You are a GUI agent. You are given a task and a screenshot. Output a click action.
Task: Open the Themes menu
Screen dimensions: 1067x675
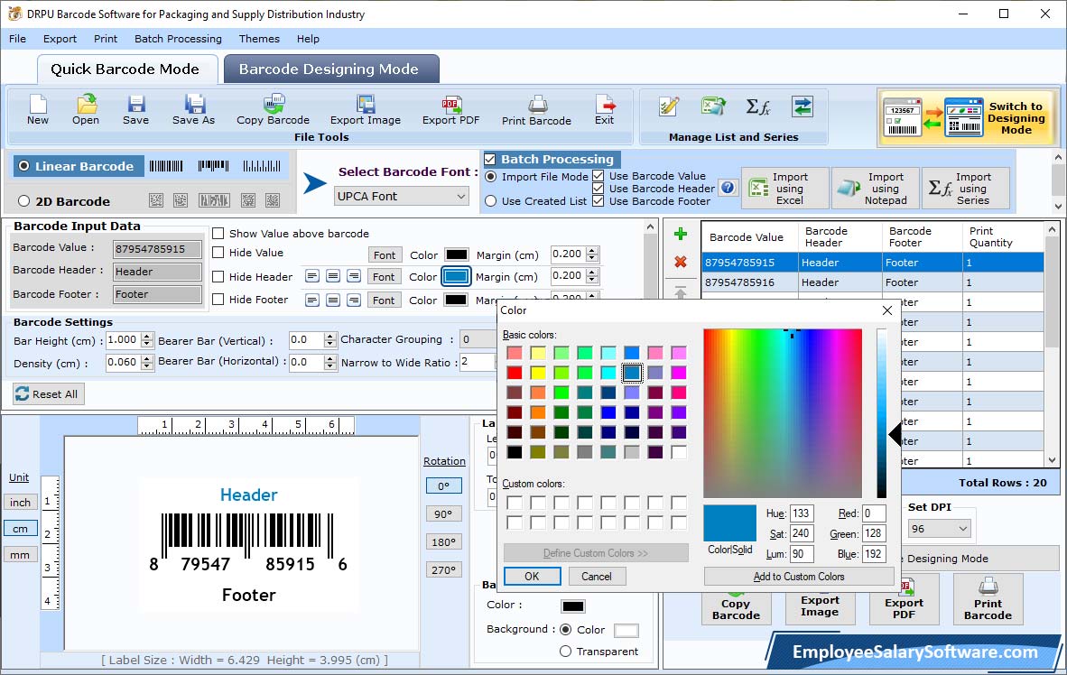[x=259, y=39]
